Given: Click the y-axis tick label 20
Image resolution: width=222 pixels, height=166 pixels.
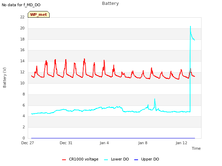Looking at the screenshot, I should coord(22,28).
